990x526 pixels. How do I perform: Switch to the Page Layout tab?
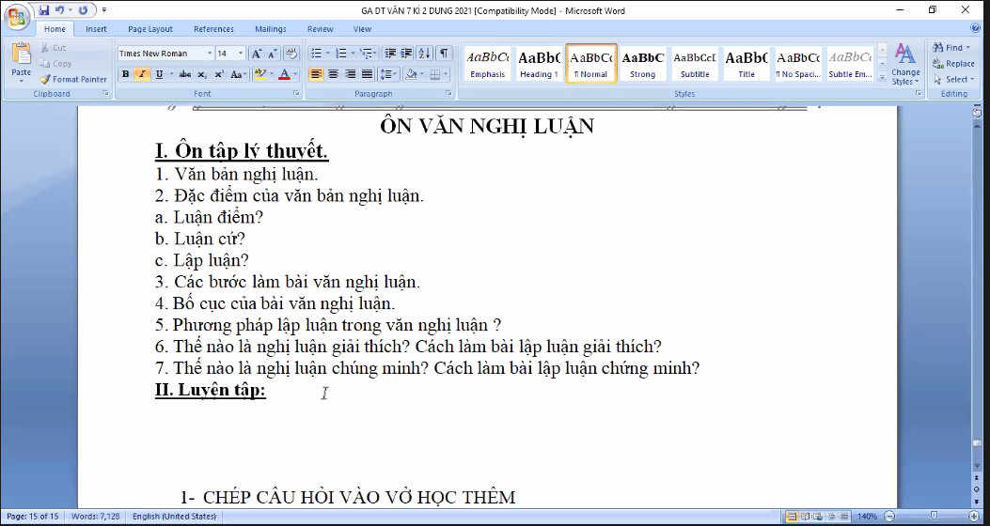click(x=150, y=29)
